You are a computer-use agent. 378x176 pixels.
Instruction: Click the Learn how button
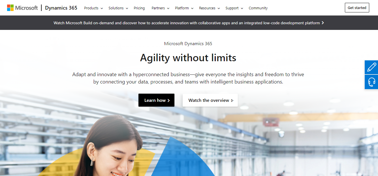coord(156,100)
